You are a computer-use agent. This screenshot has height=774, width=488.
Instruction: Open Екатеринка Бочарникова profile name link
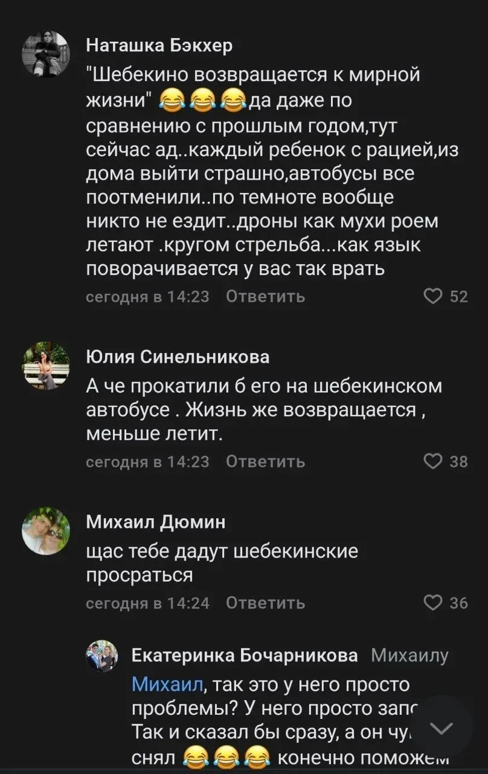245,655
